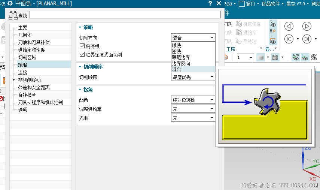The image size is (320, 190).
Task: Select 策略 in the navigation tree
Action: [23, 65]
